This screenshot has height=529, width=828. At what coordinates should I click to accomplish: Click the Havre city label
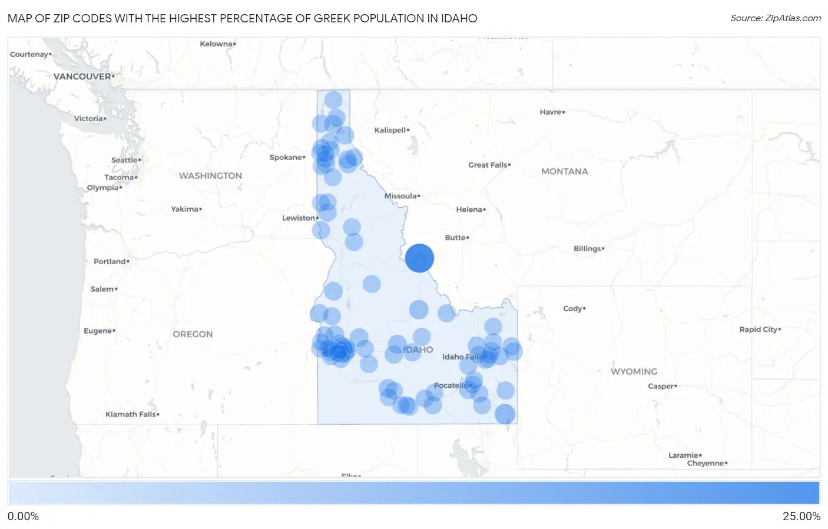pos(551,112)
